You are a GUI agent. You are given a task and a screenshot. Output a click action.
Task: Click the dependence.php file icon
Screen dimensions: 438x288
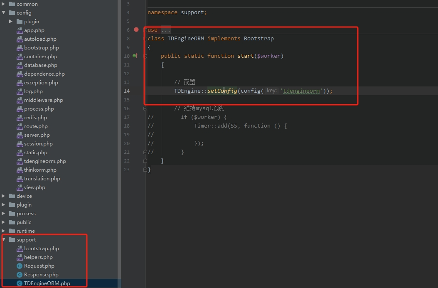20,74
